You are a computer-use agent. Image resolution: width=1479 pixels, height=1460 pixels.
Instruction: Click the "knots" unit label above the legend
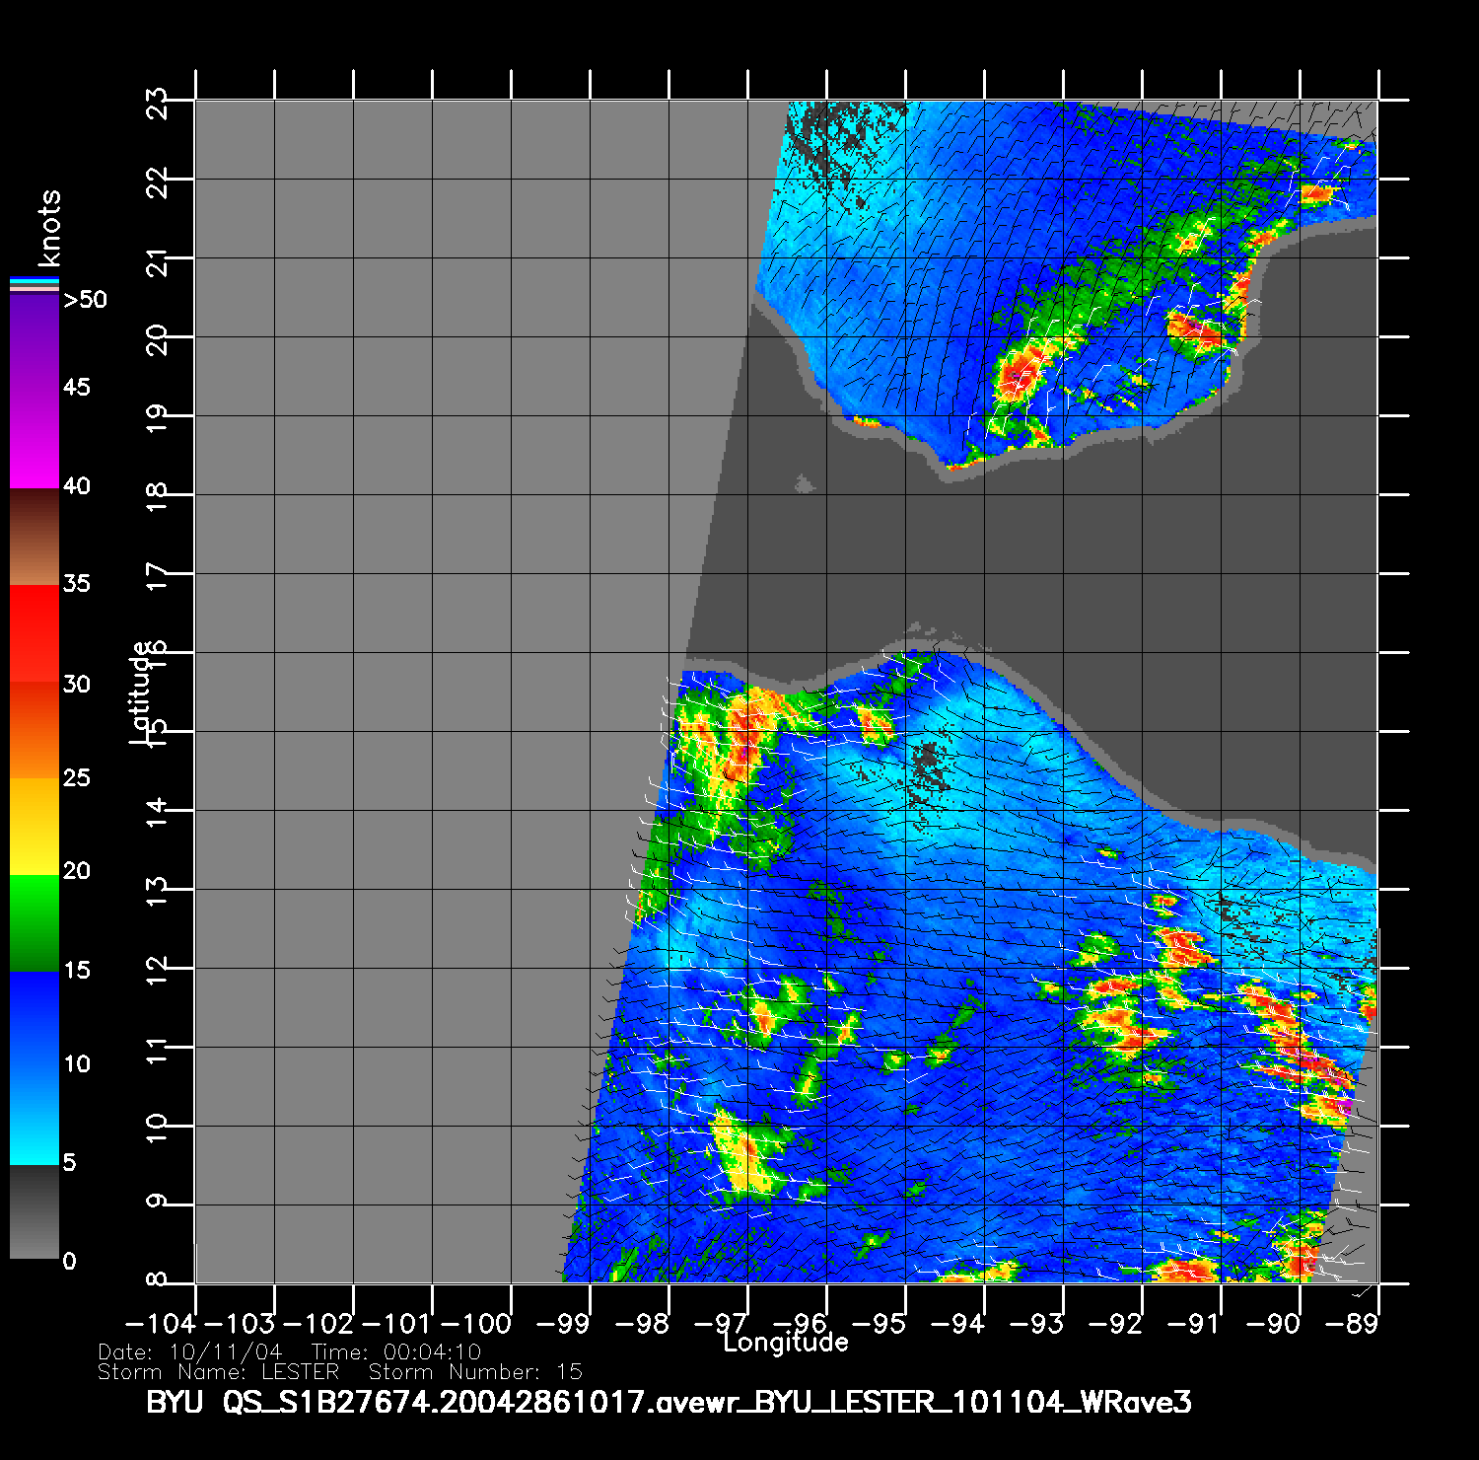[48, 229]
